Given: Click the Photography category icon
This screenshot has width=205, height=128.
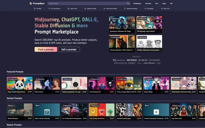Looking at the screenshot, I should coord(146,8).
